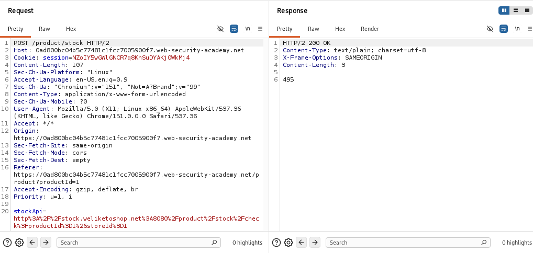Open the Response Render tab

(x=370, y=29)
